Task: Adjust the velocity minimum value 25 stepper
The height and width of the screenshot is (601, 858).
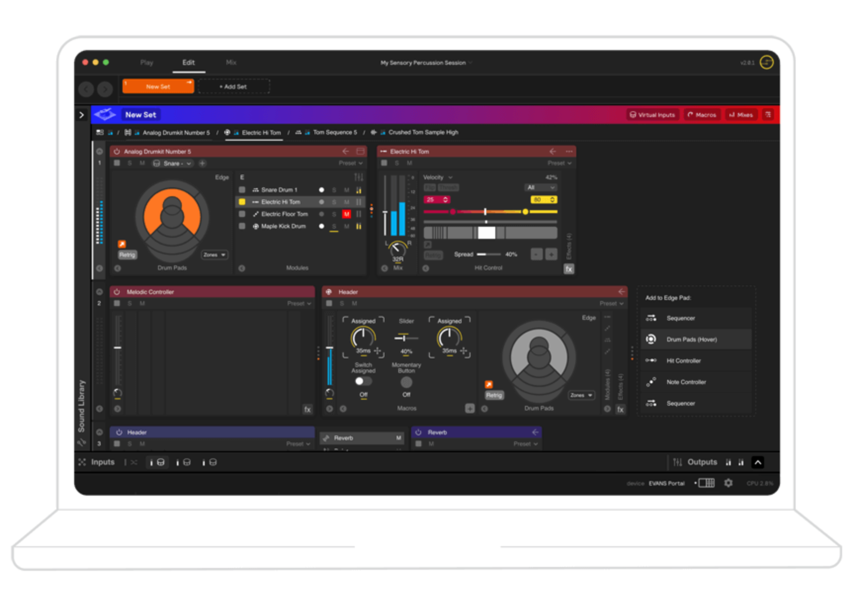Action: (x=436, y=200)
